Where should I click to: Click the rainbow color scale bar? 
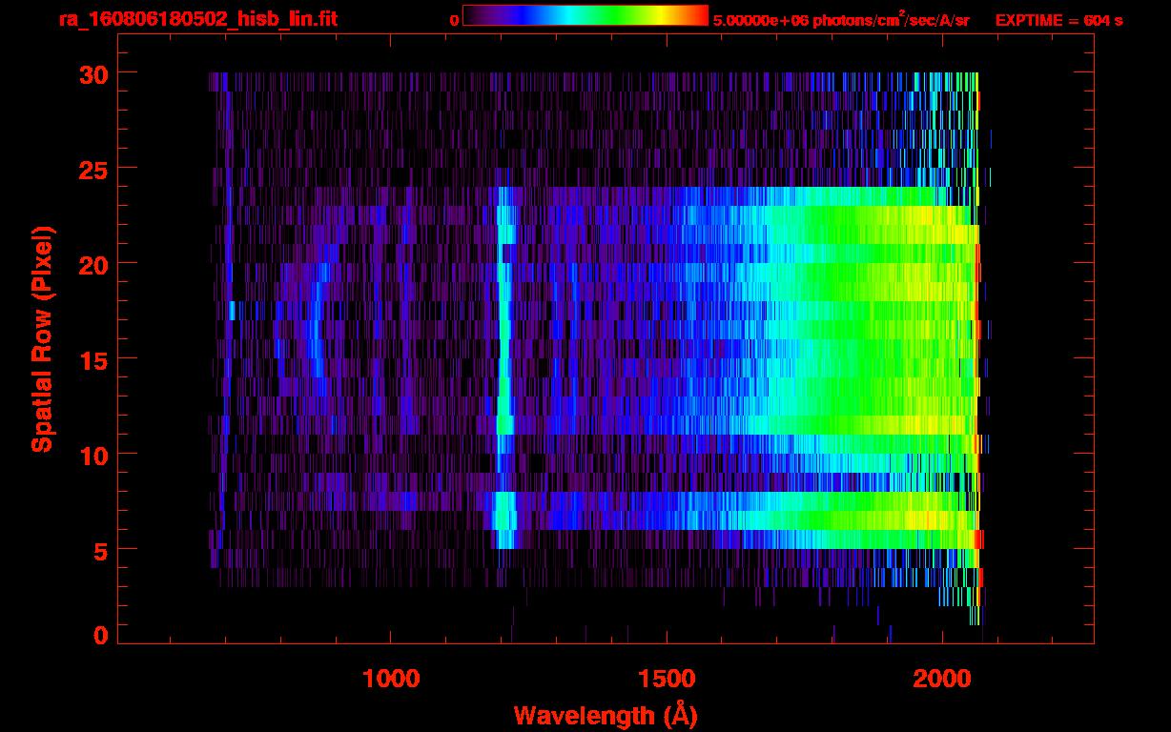pyautogui.click(x=585, y=15)
